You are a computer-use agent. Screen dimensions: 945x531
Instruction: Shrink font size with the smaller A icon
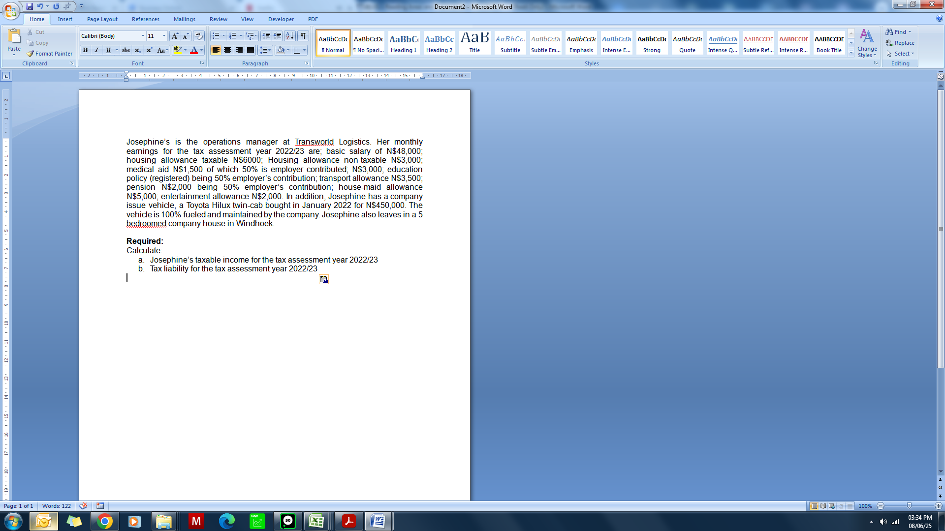(x=186, y=36)
